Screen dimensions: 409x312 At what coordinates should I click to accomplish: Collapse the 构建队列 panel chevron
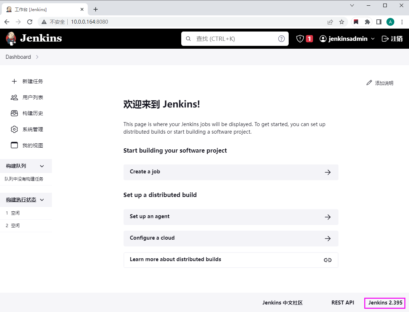(x=42, y=166)
